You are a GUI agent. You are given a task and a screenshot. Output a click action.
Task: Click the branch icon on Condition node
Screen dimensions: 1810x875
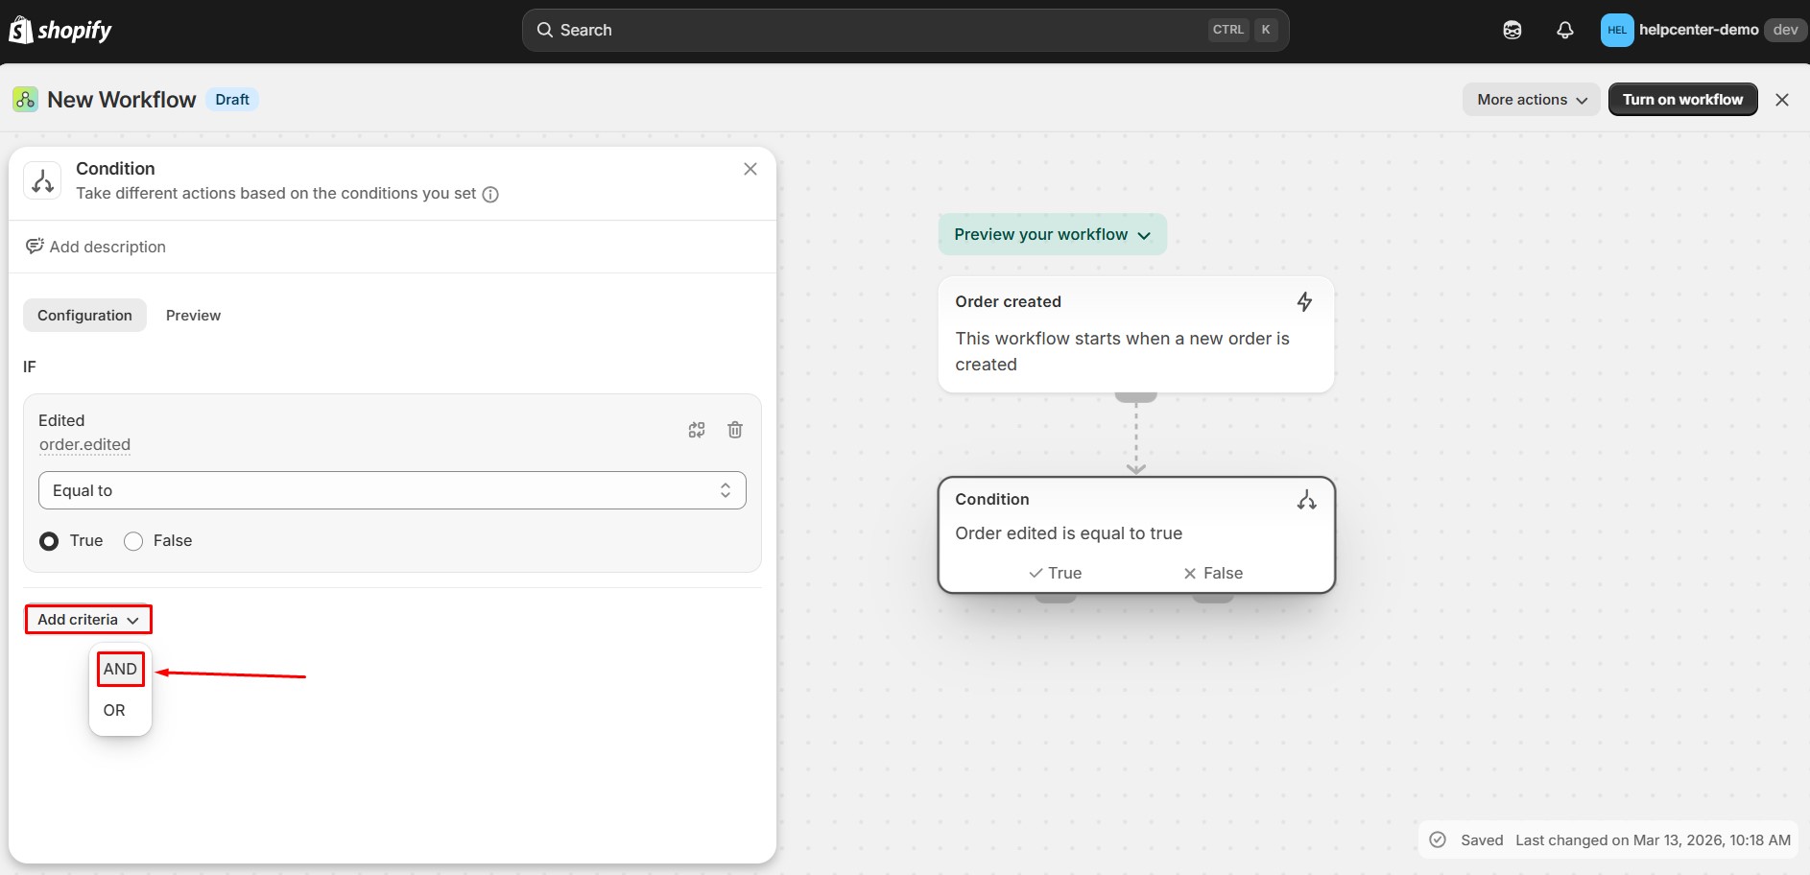pyautogui.click(x=1306, y=500)
